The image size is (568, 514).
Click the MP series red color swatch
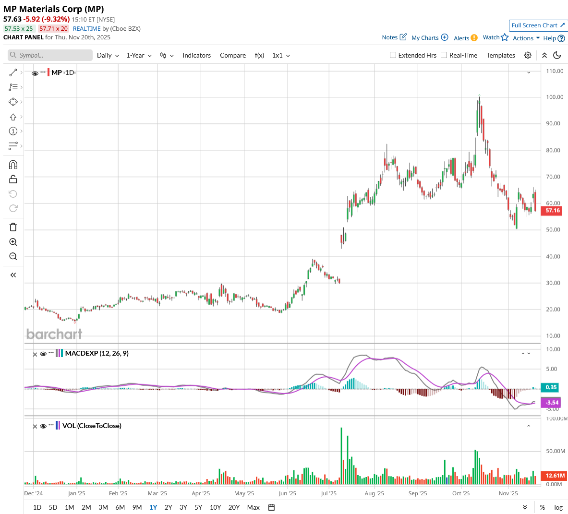coord(48,72)
